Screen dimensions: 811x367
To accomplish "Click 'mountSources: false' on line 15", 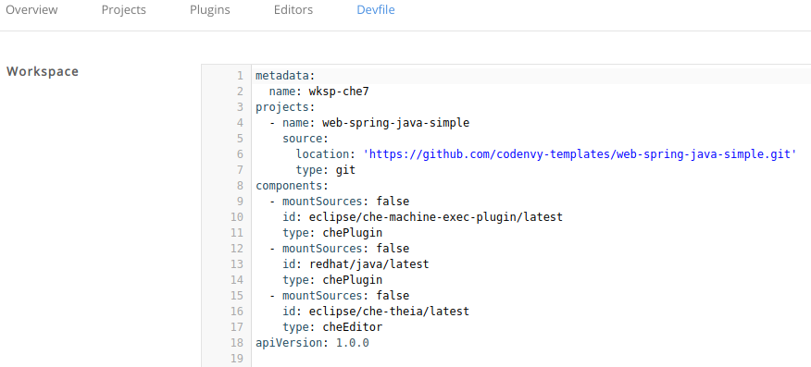I will click(x=345, y=296).
